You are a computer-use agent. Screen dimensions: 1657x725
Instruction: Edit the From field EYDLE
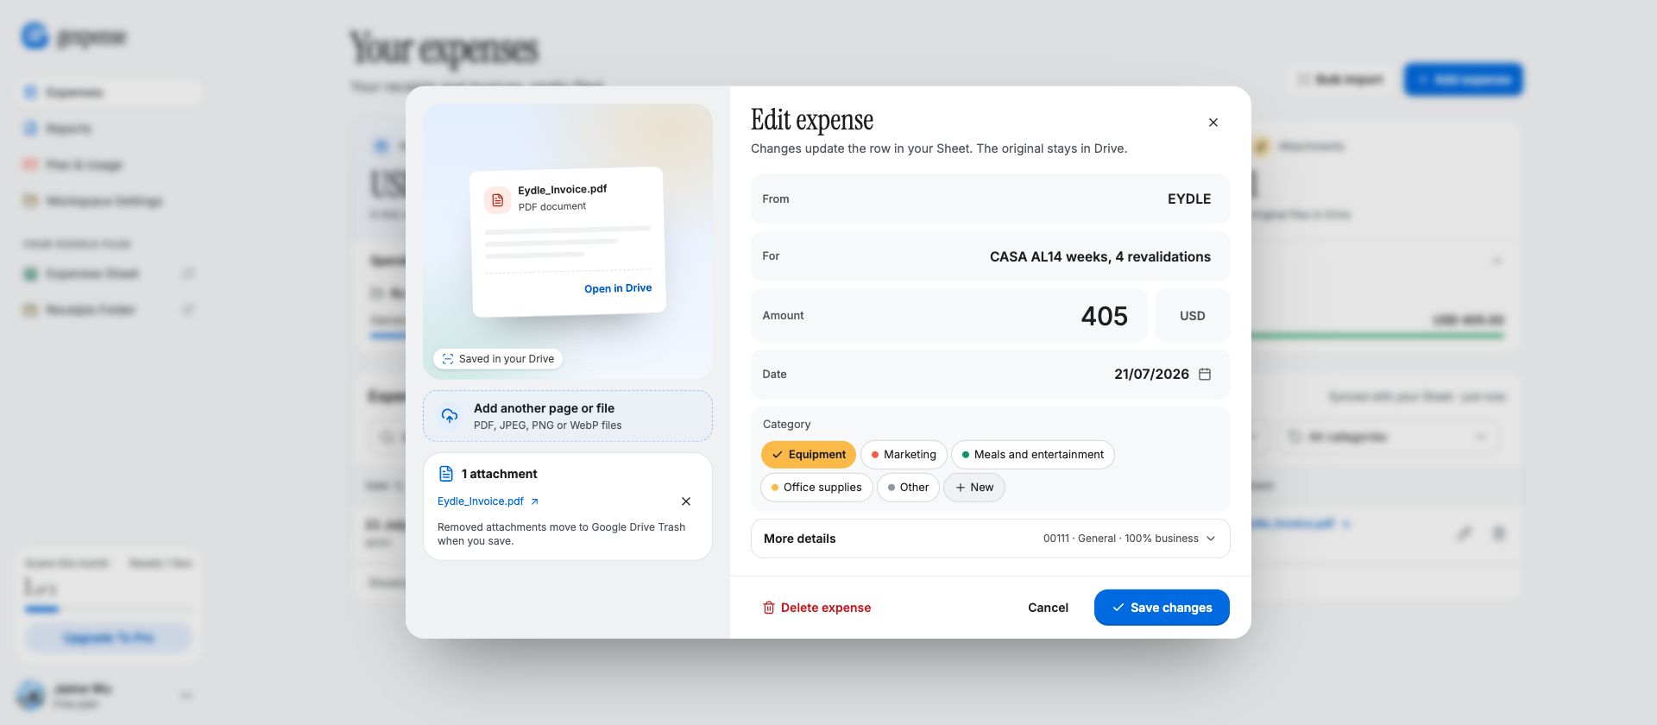point(990,199)
